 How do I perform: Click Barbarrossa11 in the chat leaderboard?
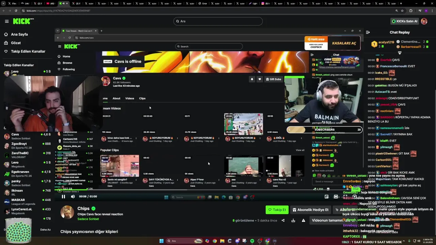pos(411,47)
